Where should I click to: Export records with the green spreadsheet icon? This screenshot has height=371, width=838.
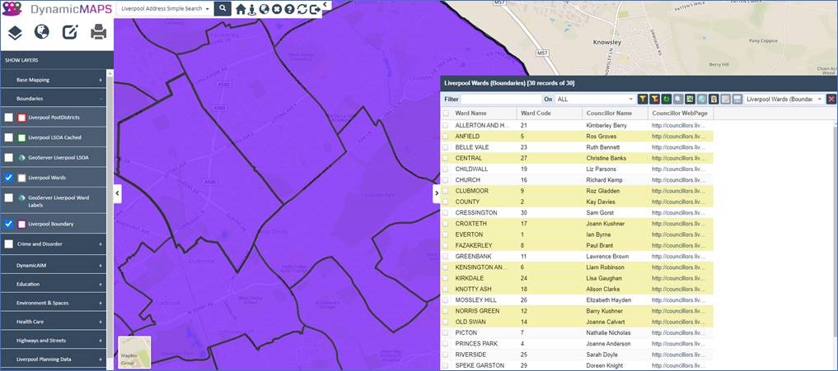pyautogui.click(x=690, y=100)
